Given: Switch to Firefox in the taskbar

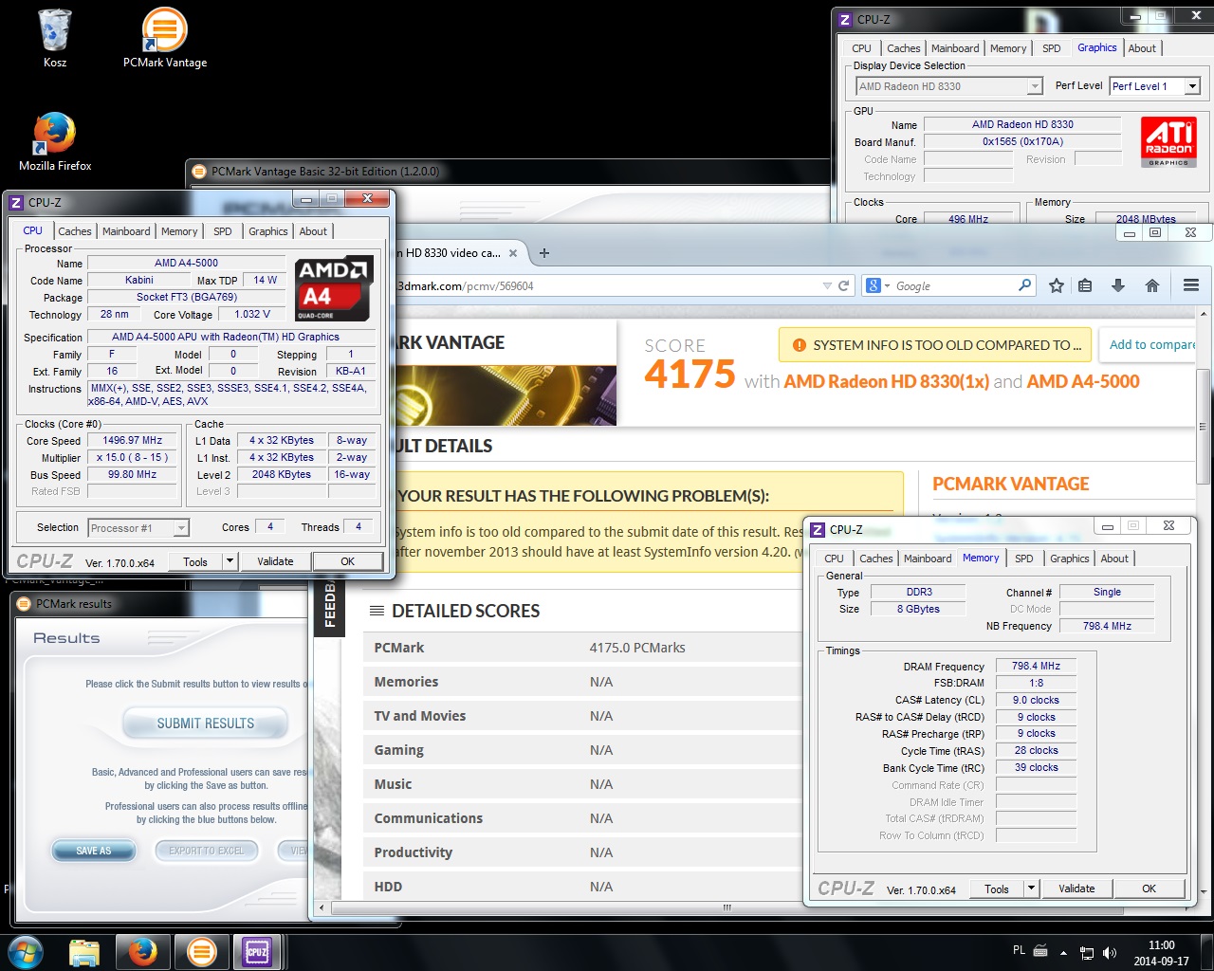Looking at the screenshot, I should [x=143, y=952].
